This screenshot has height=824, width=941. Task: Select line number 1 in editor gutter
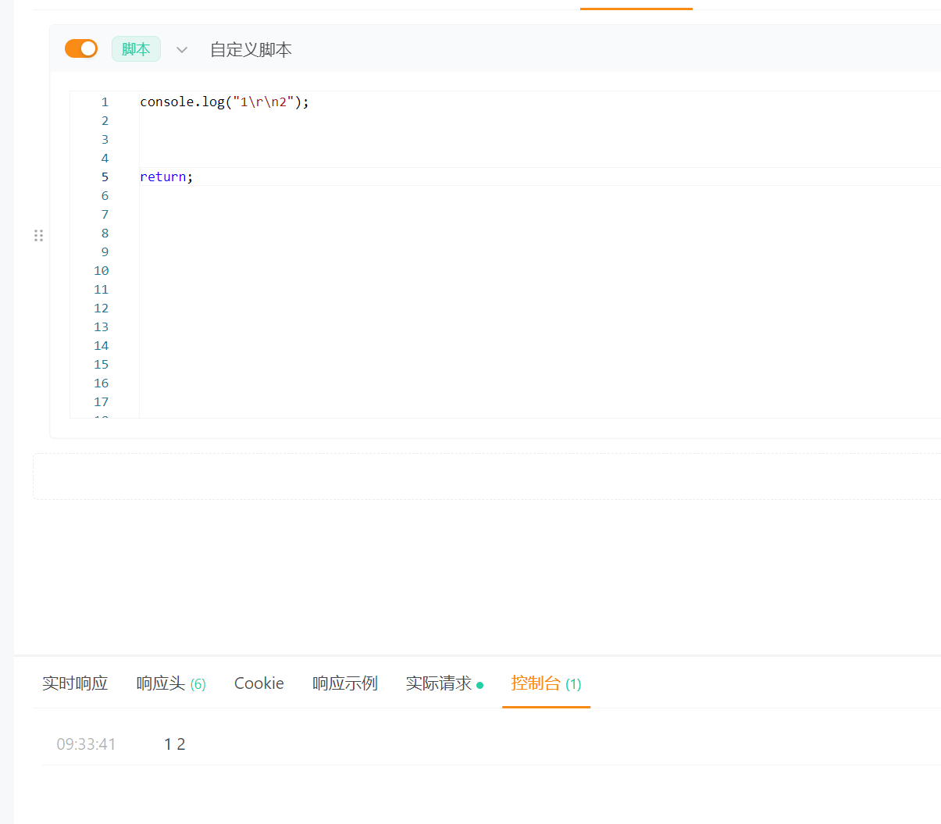pos(105,102)
